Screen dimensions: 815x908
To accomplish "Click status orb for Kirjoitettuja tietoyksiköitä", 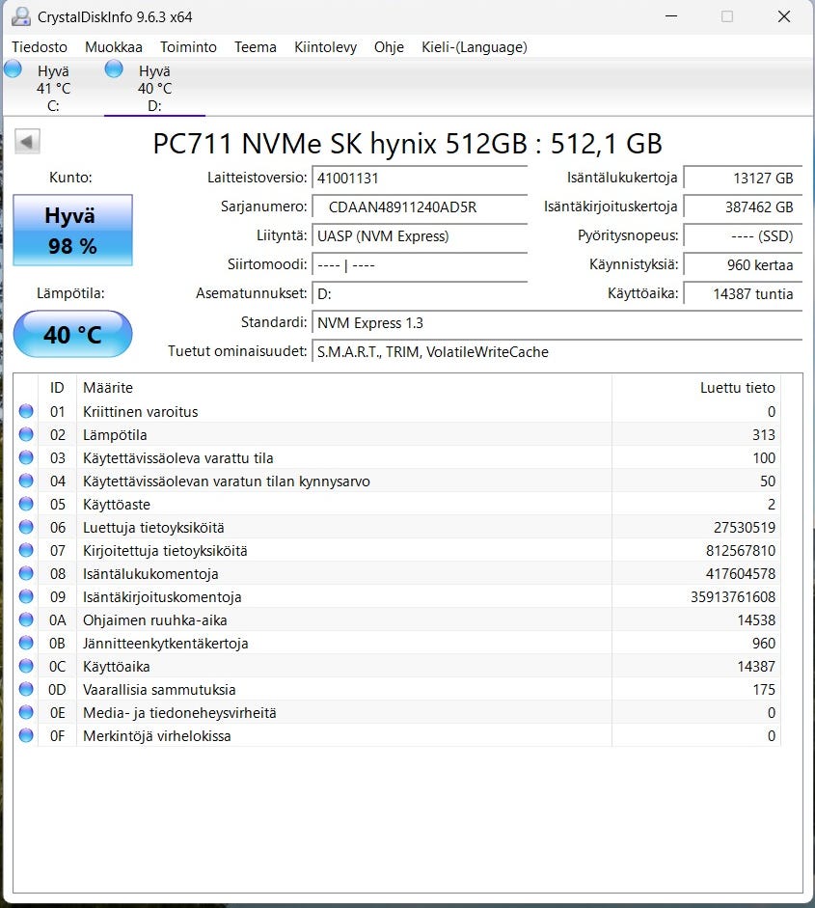I will tap(26, 550).
